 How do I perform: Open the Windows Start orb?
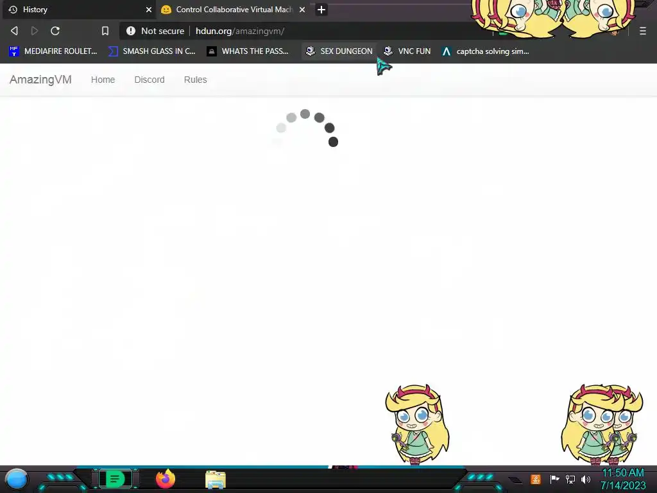[x=17, y=479]
